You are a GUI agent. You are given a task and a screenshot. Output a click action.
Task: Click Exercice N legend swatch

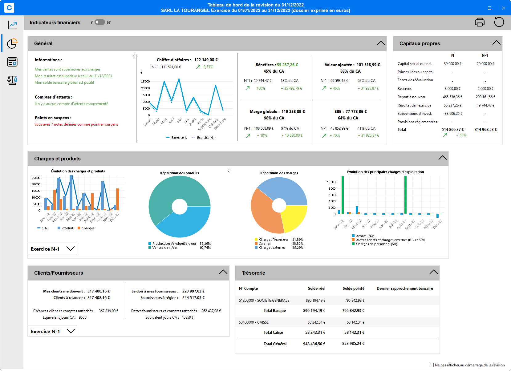(168, 138)
